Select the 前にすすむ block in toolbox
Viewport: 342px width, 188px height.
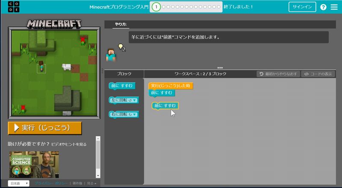(x=122, y=86)
